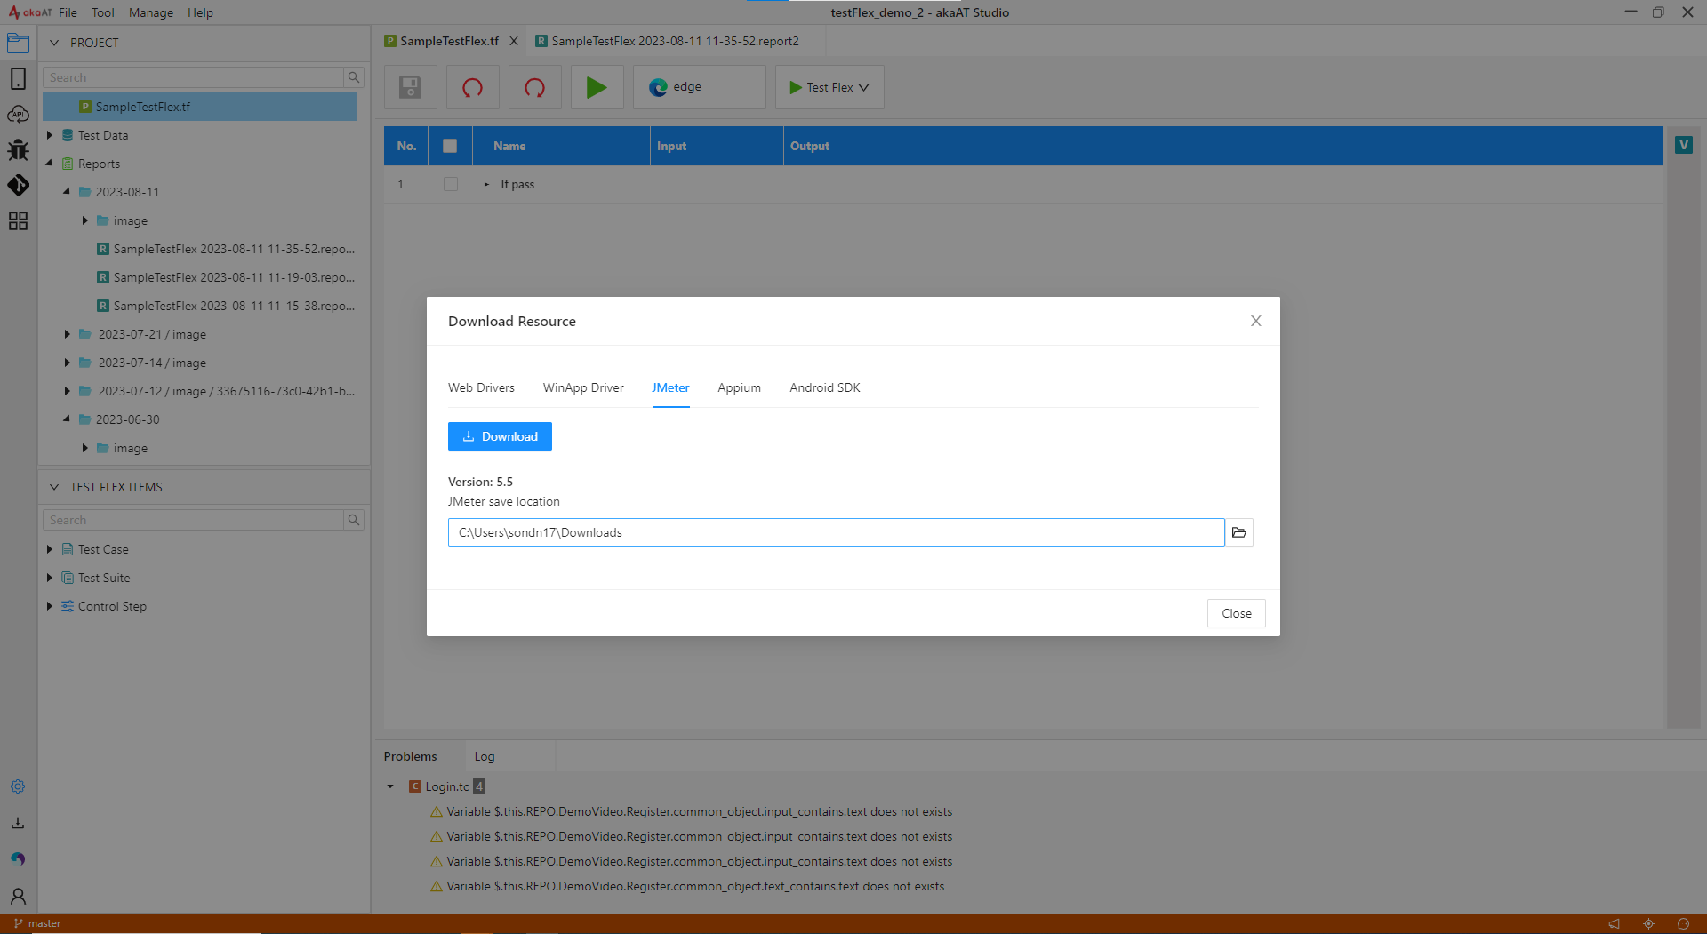Viewport: 1707px width, 934px height.
Task: Open the Tool menu
Action: point(103,12)
